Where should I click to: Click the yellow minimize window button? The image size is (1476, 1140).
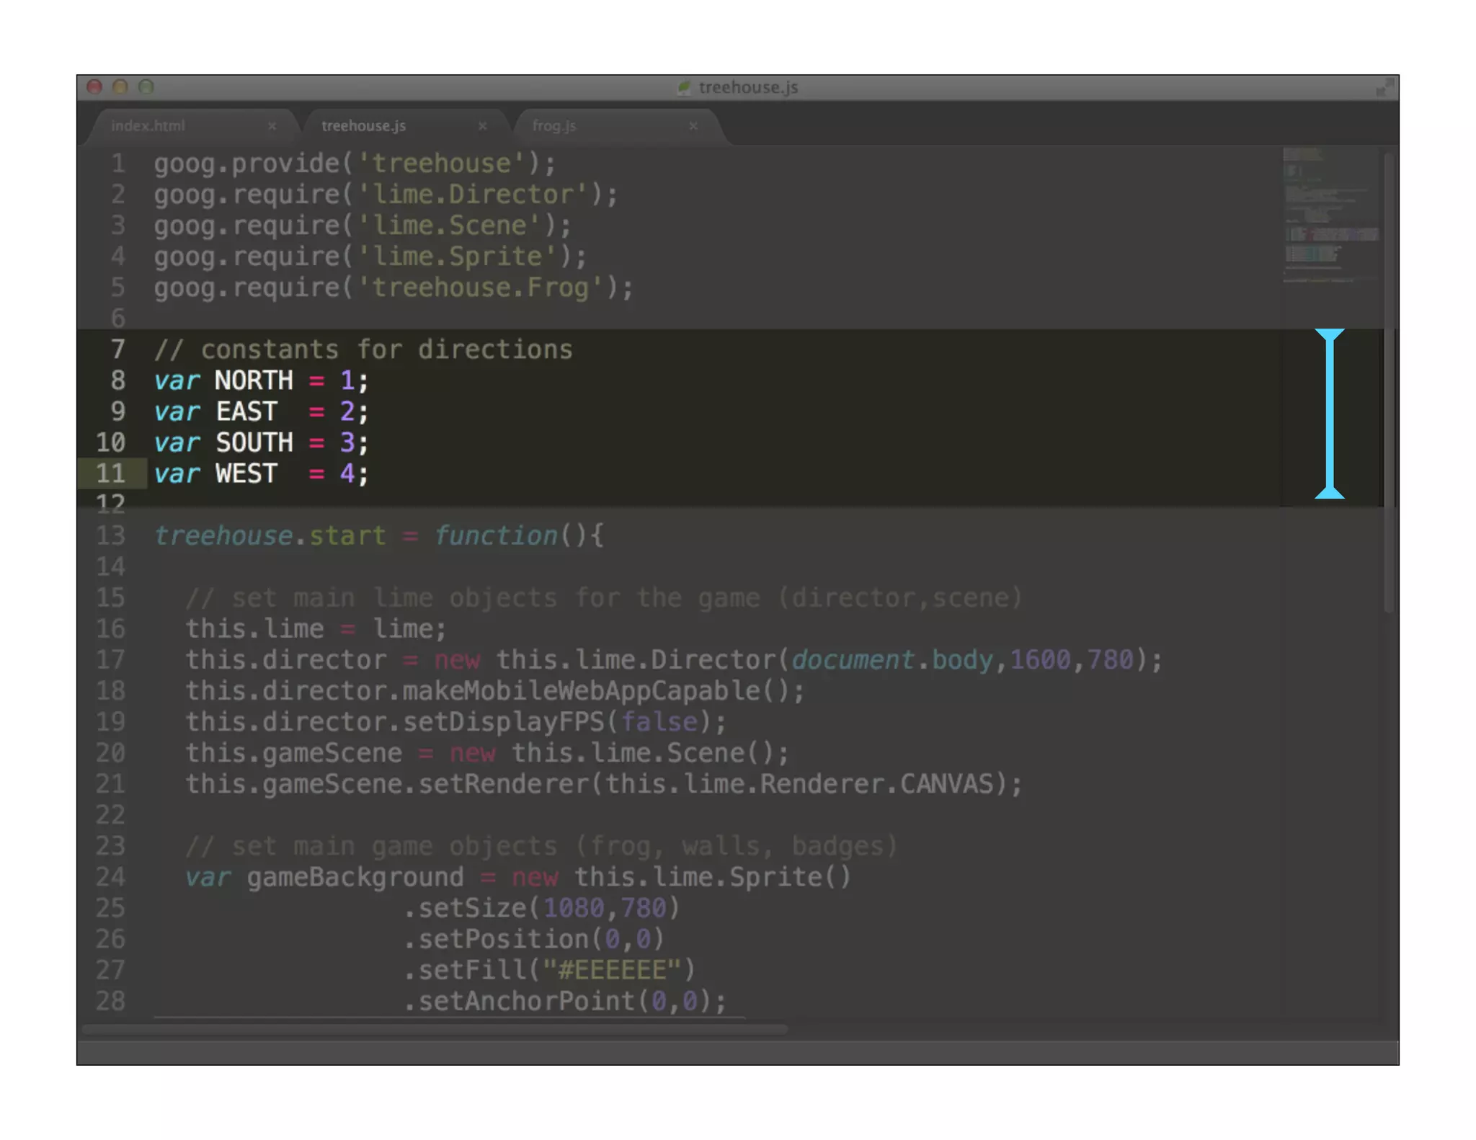(120, 87)
